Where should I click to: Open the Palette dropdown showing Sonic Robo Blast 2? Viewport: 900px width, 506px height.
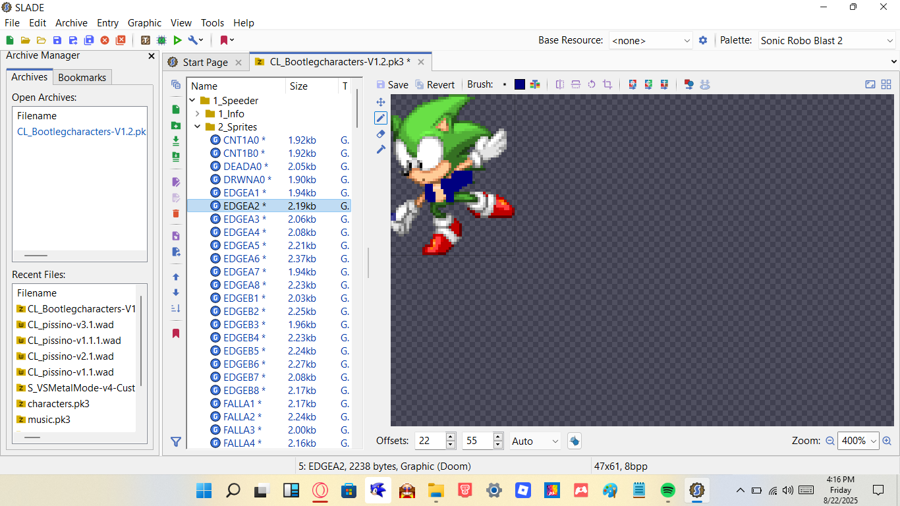[828, 40]
